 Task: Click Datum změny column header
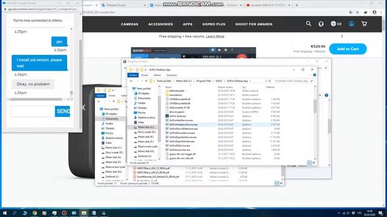(x=225, y=87)
